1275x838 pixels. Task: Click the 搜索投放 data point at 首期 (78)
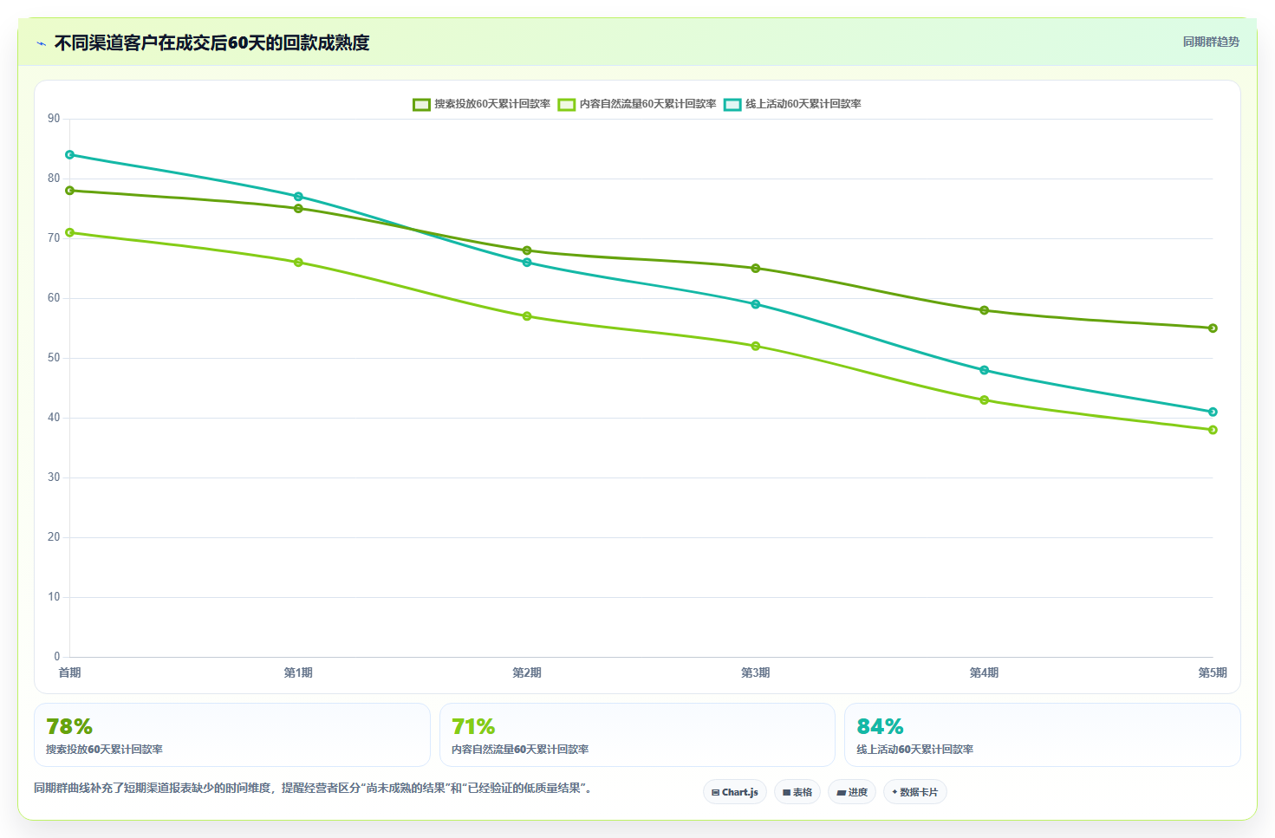[x=70, y=191]
